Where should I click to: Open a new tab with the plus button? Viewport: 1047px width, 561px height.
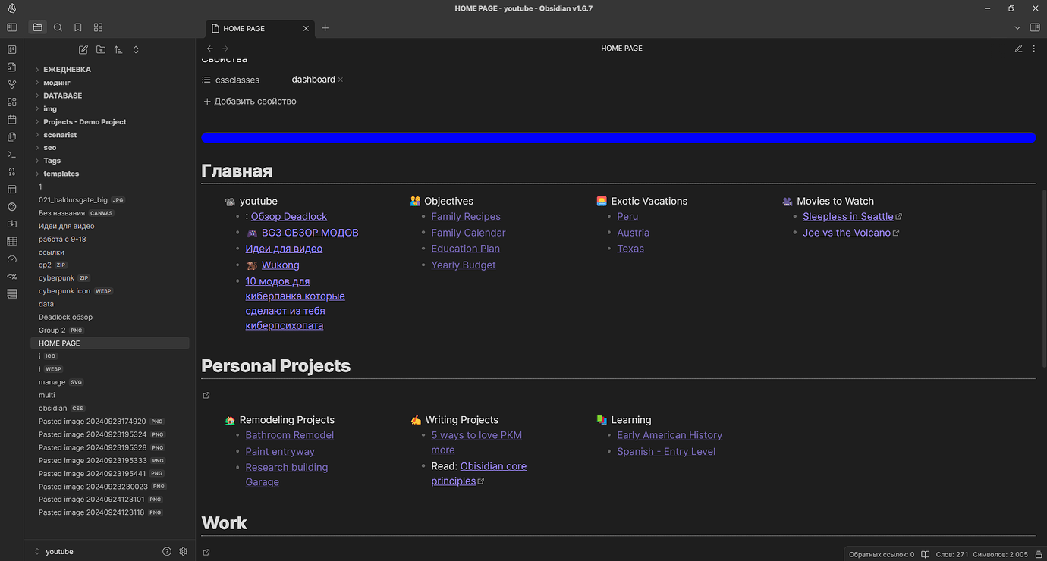(325, 27)
